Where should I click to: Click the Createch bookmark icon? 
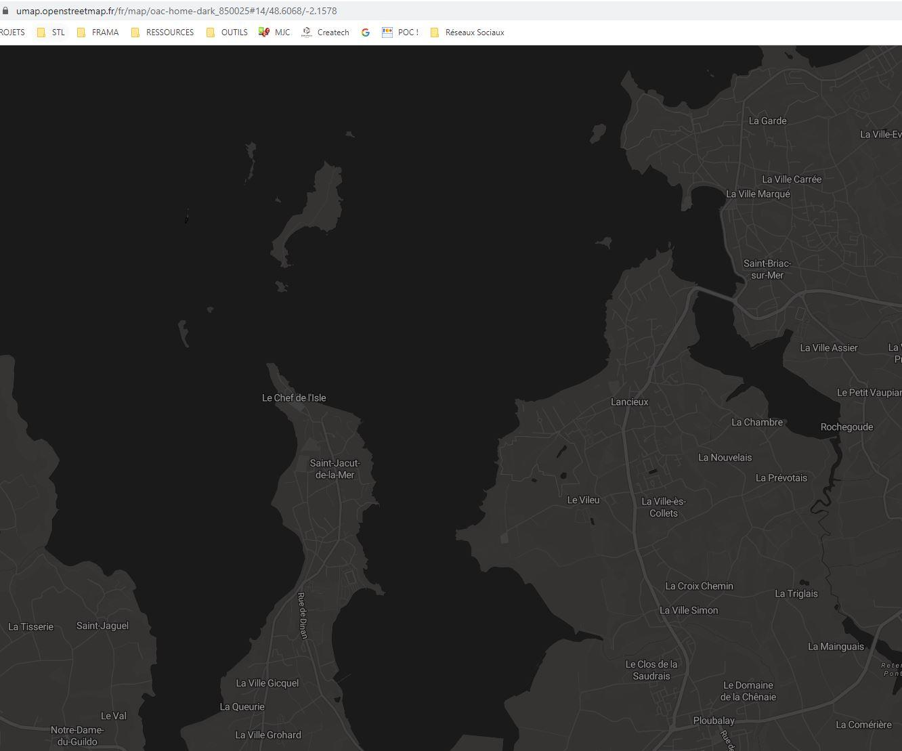[306, 32]
